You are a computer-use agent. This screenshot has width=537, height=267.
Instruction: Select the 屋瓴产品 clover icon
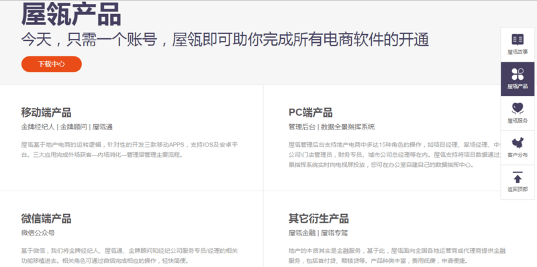pyautogui.click(x=518, y=74)
